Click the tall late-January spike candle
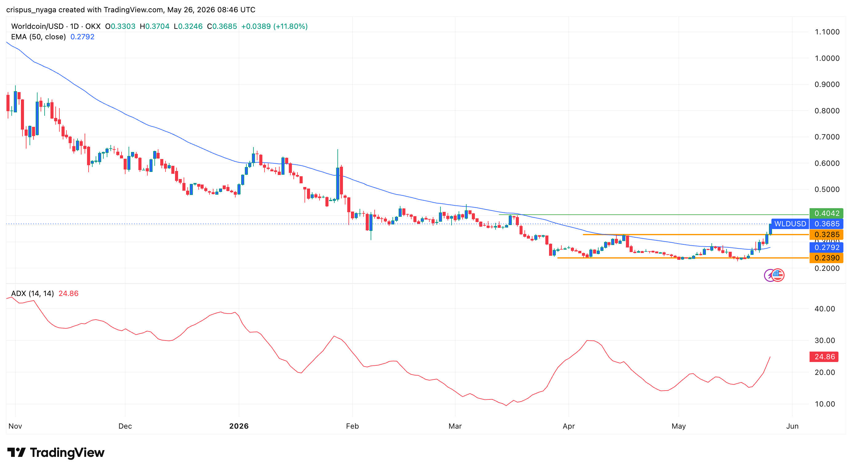The width and height of the screenshot is (852, 471). click(338, 183)
